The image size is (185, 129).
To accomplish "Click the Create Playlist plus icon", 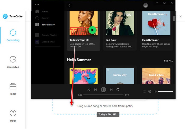I will 37,35.
